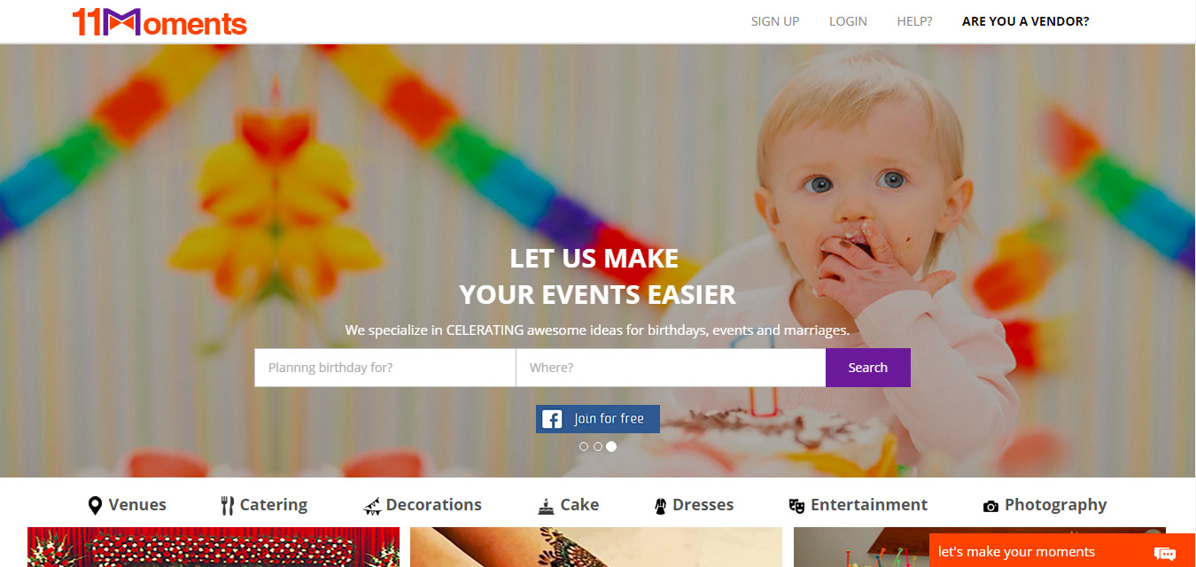Screen dimensions: 1196x567
Task: Select the Decorations bunting icon
Action: click(372, 507)
